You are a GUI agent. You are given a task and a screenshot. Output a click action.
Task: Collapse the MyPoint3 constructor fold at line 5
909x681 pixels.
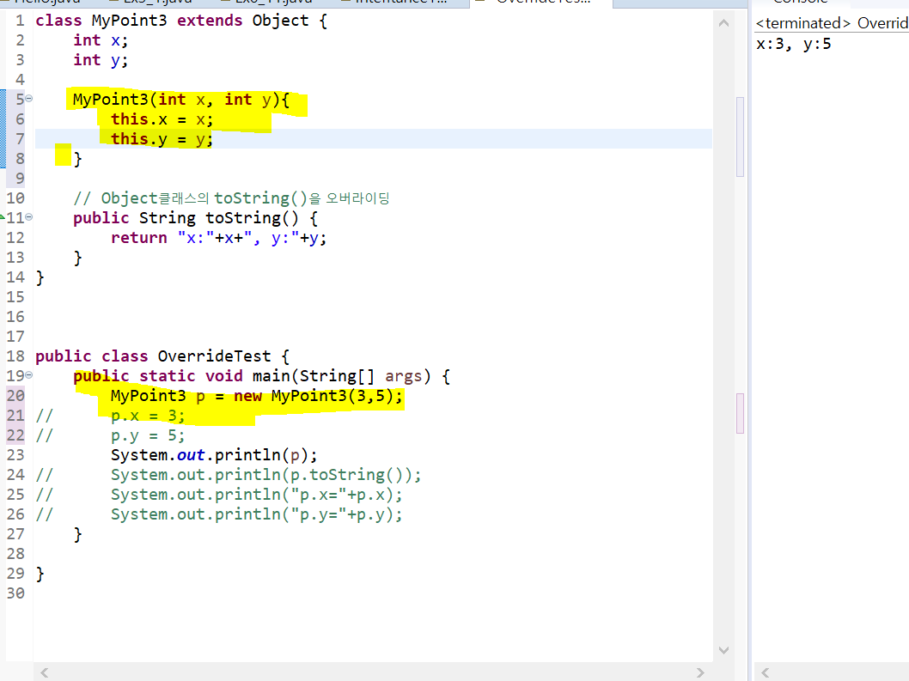tap(29, 99)
